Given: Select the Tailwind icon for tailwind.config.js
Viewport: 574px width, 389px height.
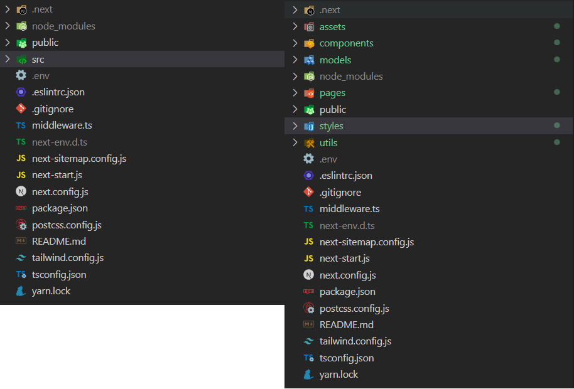Looking at the screenshot, I should (19, 257).
